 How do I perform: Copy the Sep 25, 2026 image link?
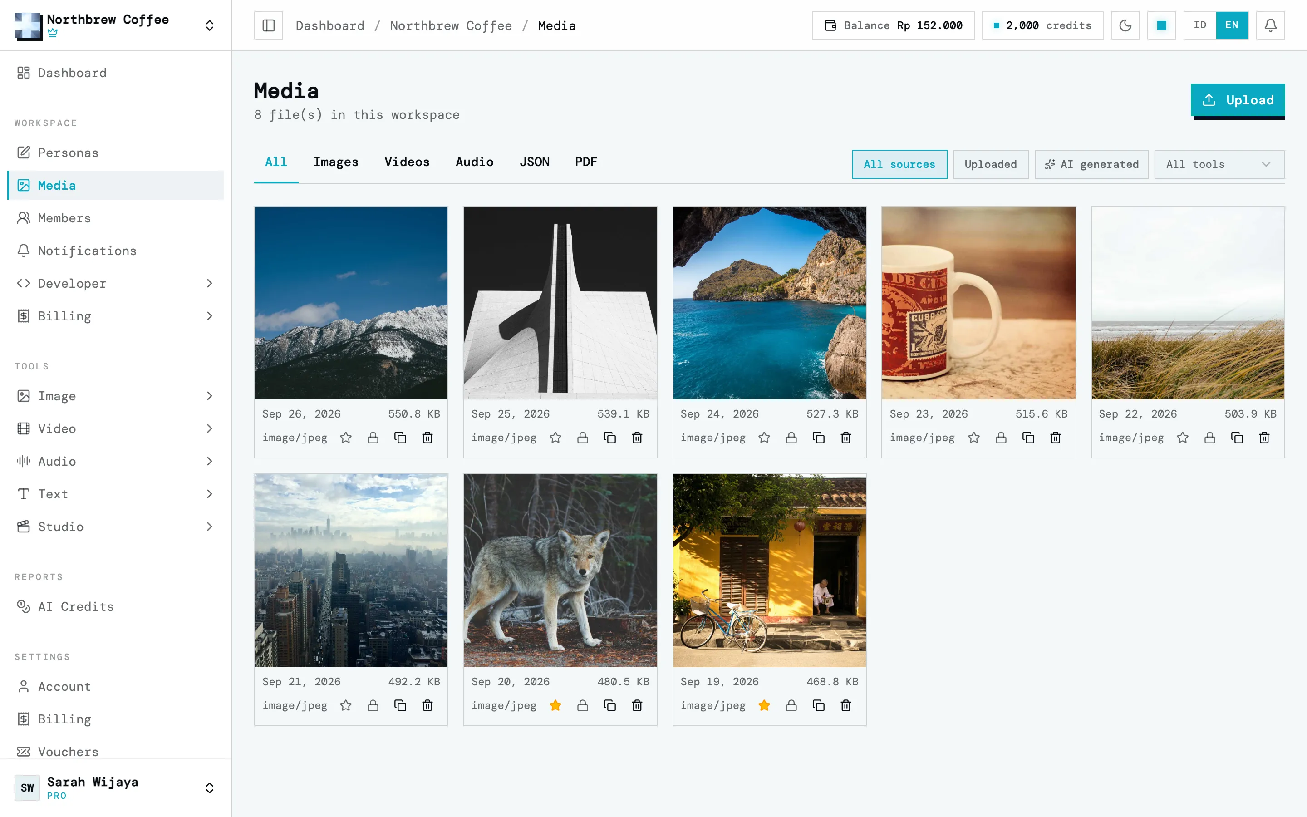[610, 438]
